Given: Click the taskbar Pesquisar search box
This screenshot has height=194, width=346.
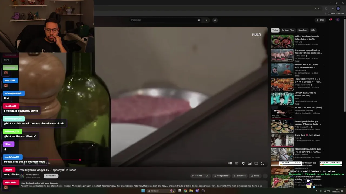Looking at the screenshot, I should pyautogui.click(x=161, y=191).
